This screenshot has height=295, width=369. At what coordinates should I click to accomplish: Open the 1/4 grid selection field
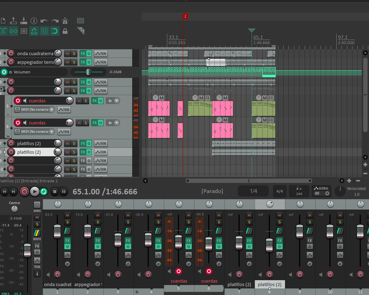pyautogui.click(x=253, y=191)
